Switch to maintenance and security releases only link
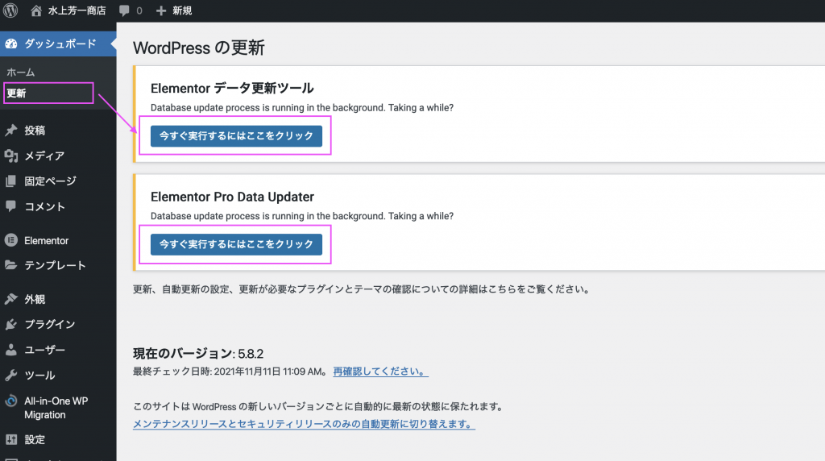The width and height of the screenshot is (825, 461). point(303,424)
